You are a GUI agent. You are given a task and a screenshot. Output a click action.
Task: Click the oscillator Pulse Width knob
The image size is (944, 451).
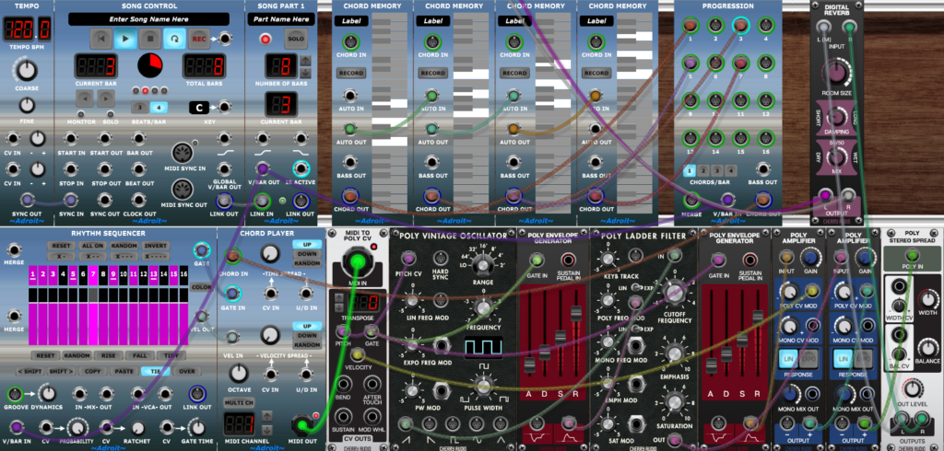pos(481,385)
